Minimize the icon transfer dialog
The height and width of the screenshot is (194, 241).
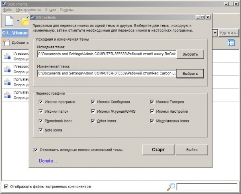[198, 17]
